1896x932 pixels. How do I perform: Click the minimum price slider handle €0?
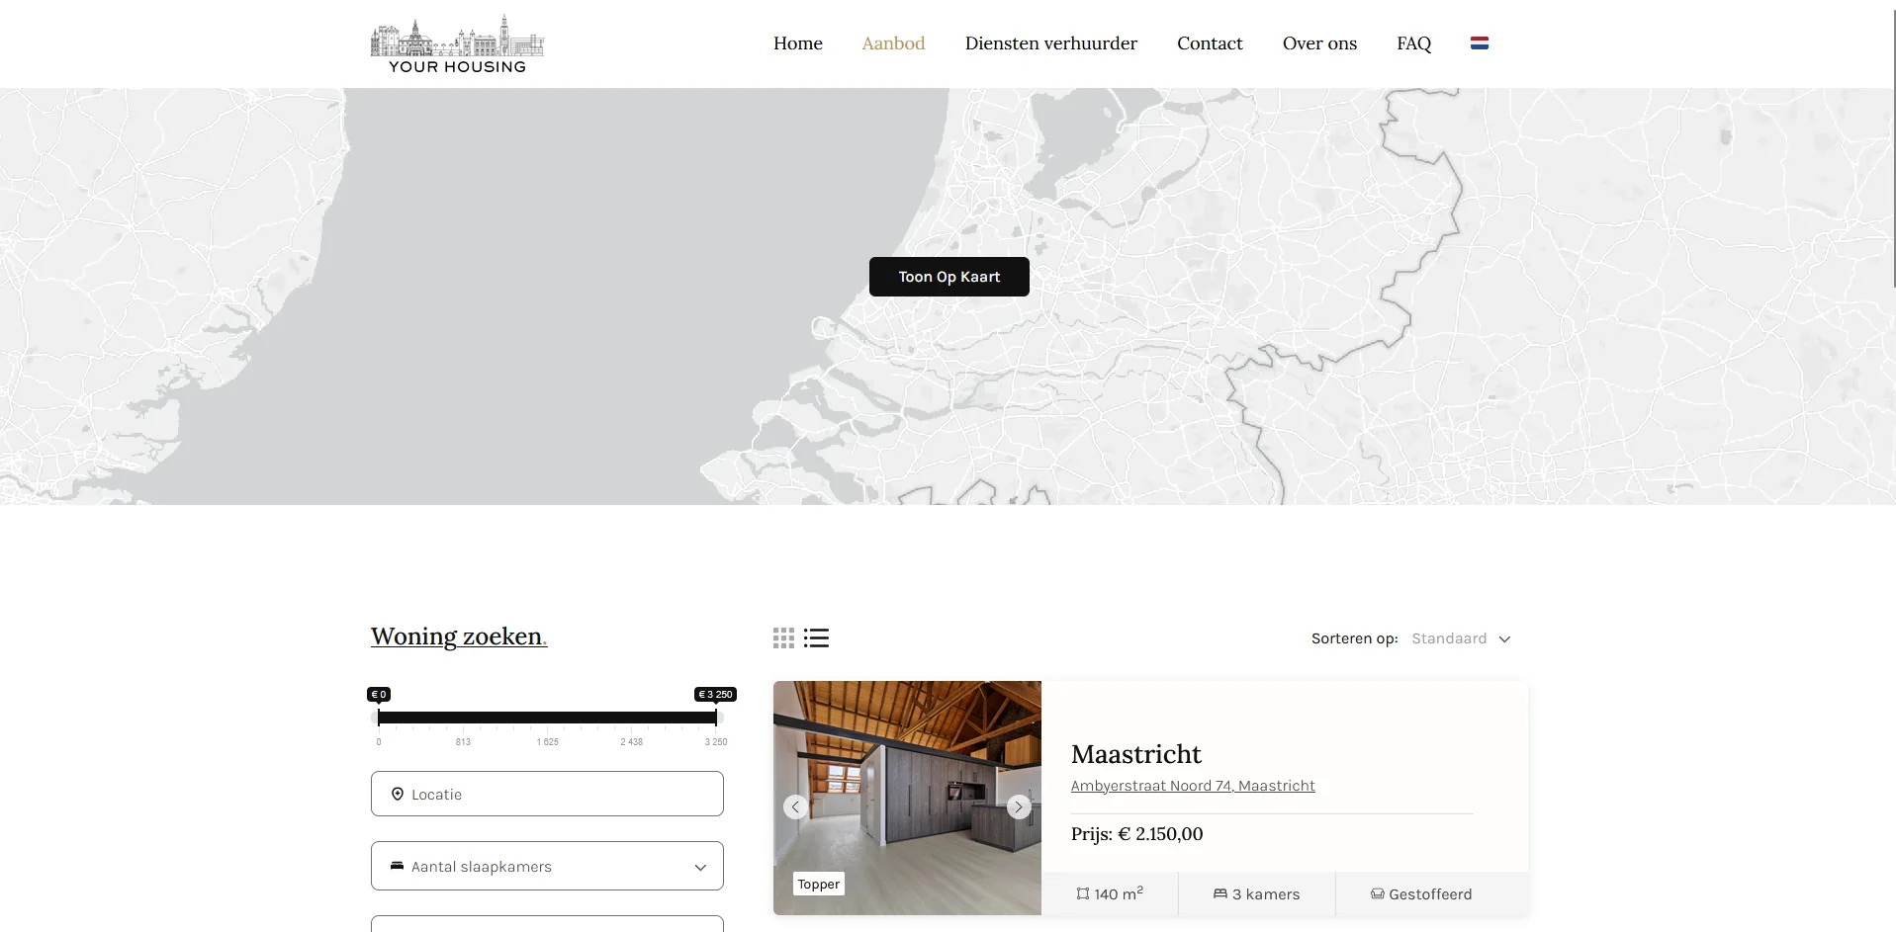379,718
